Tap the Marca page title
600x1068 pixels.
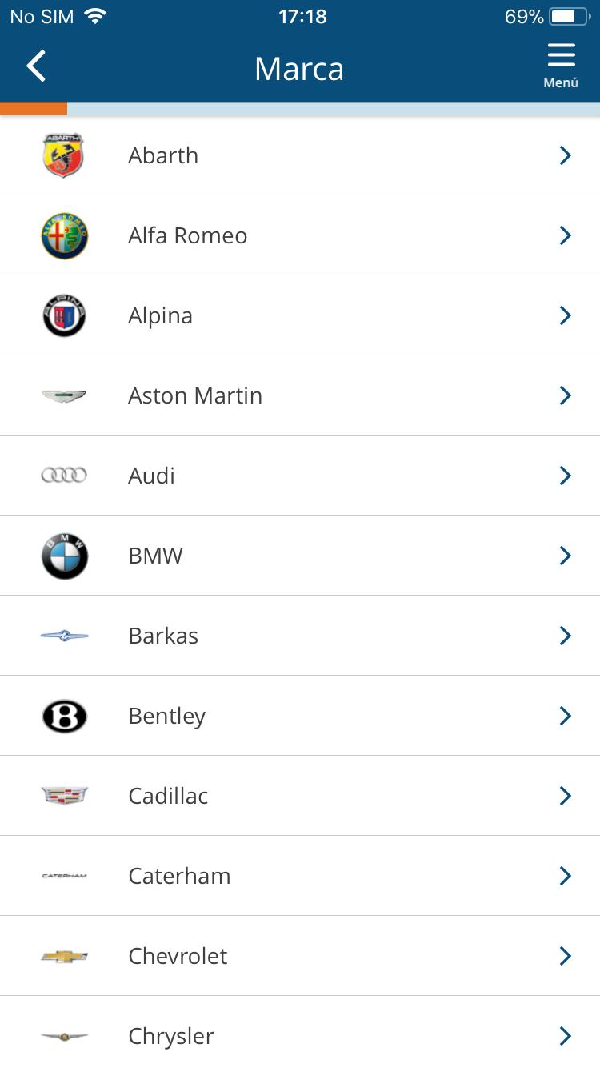click(299, 69)
